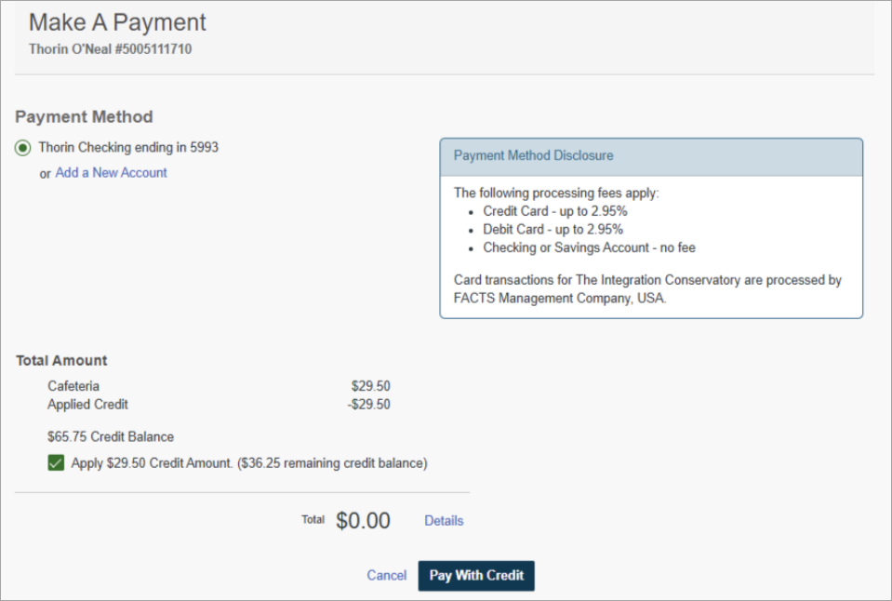Viewport: 892px width, 601px height.
Task: Click the Cafeteria line item
Action: pyautogui.click(x=73, y=385)
